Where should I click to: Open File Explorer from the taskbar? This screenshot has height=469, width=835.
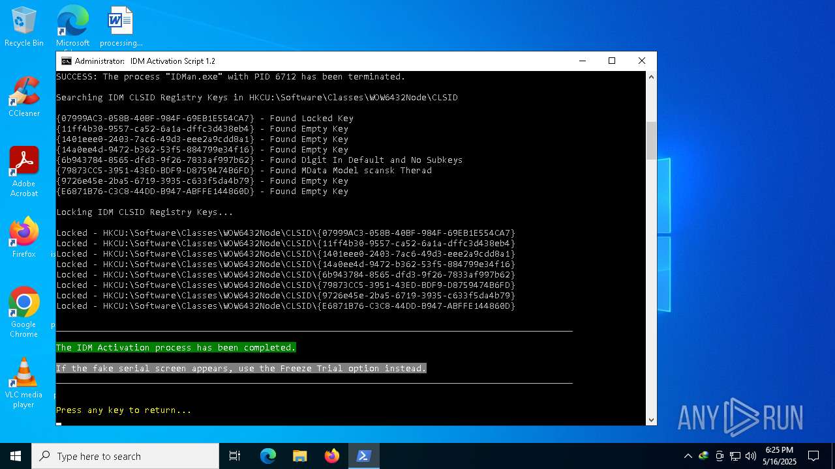(300, 456)
